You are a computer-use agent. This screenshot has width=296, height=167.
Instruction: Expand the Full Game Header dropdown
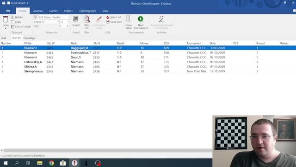tap(68, 17)
